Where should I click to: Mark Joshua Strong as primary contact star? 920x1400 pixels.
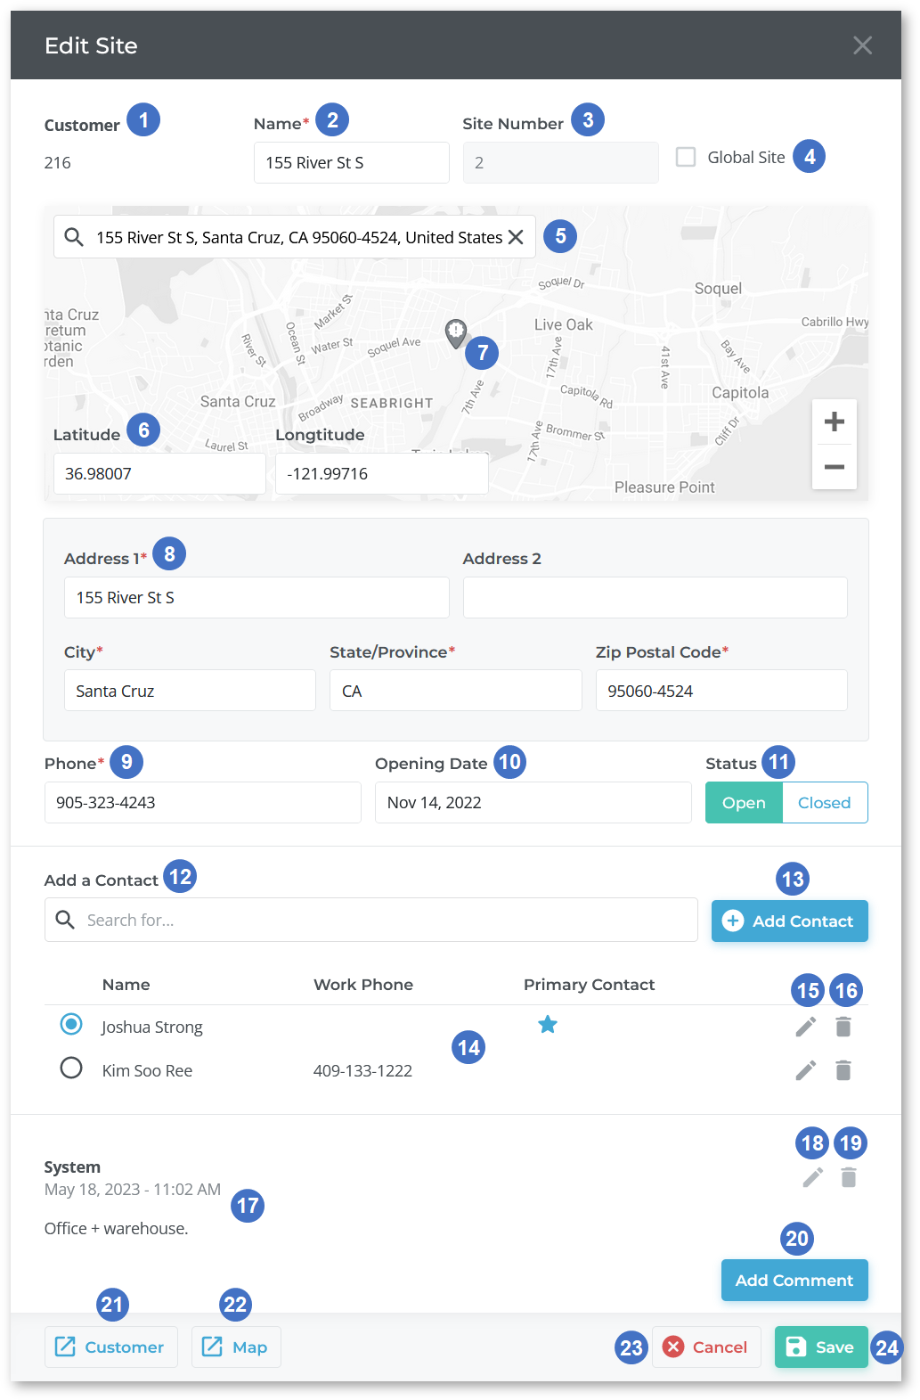(x=548, y=1025)
